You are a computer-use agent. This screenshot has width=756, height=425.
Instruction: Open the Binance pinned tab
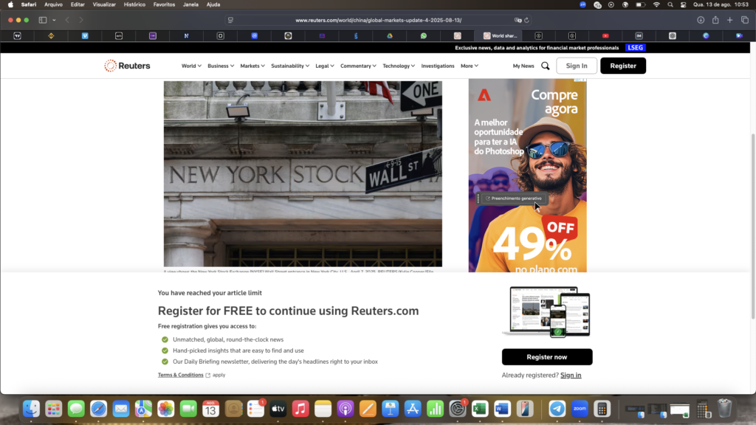click(51, 35)
